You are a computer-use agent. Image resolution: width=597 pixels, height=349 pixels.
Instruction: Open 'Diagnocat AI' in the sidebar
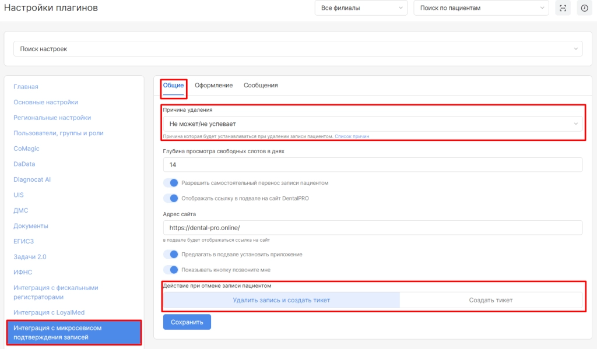click(32, 179)
